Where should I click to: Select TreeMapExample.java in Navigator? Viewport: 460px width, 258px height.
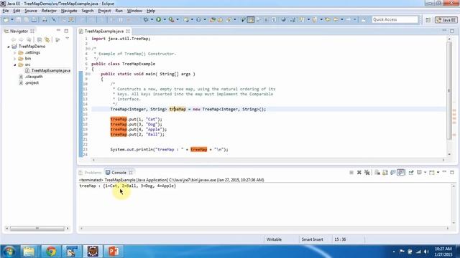click(x=50, y=70)
